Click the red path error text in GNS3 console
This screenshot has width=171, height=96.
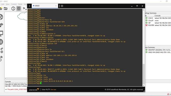(17, 90)
